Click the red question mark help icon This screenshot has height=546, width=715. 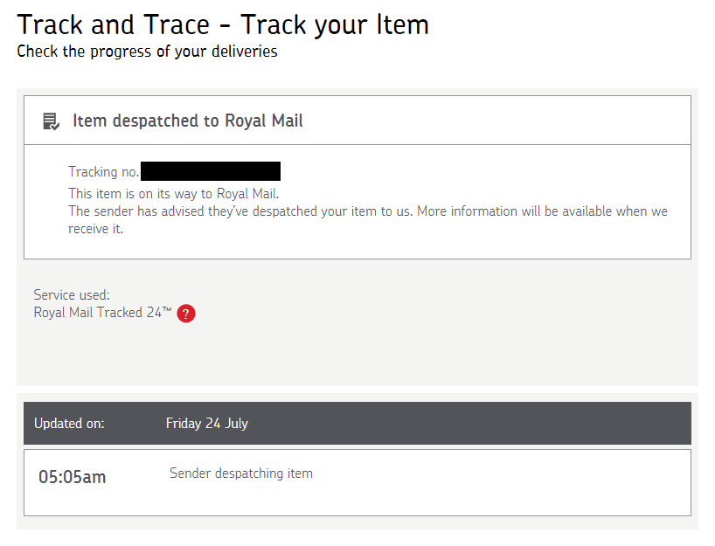186,314
